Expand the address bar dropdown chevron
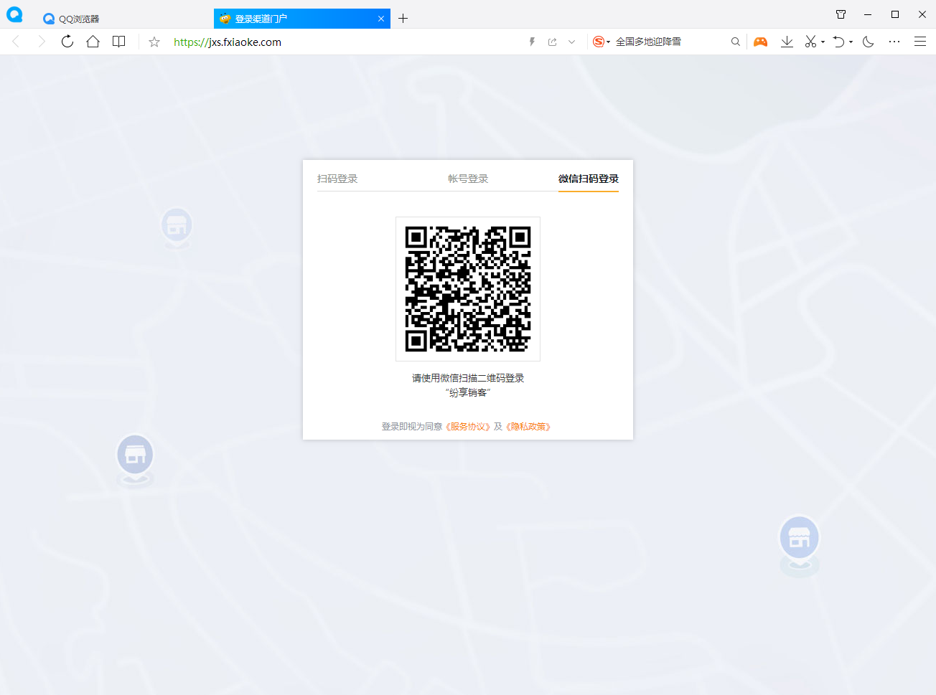This screenshot has height=695, width=936. coord(571,42)
